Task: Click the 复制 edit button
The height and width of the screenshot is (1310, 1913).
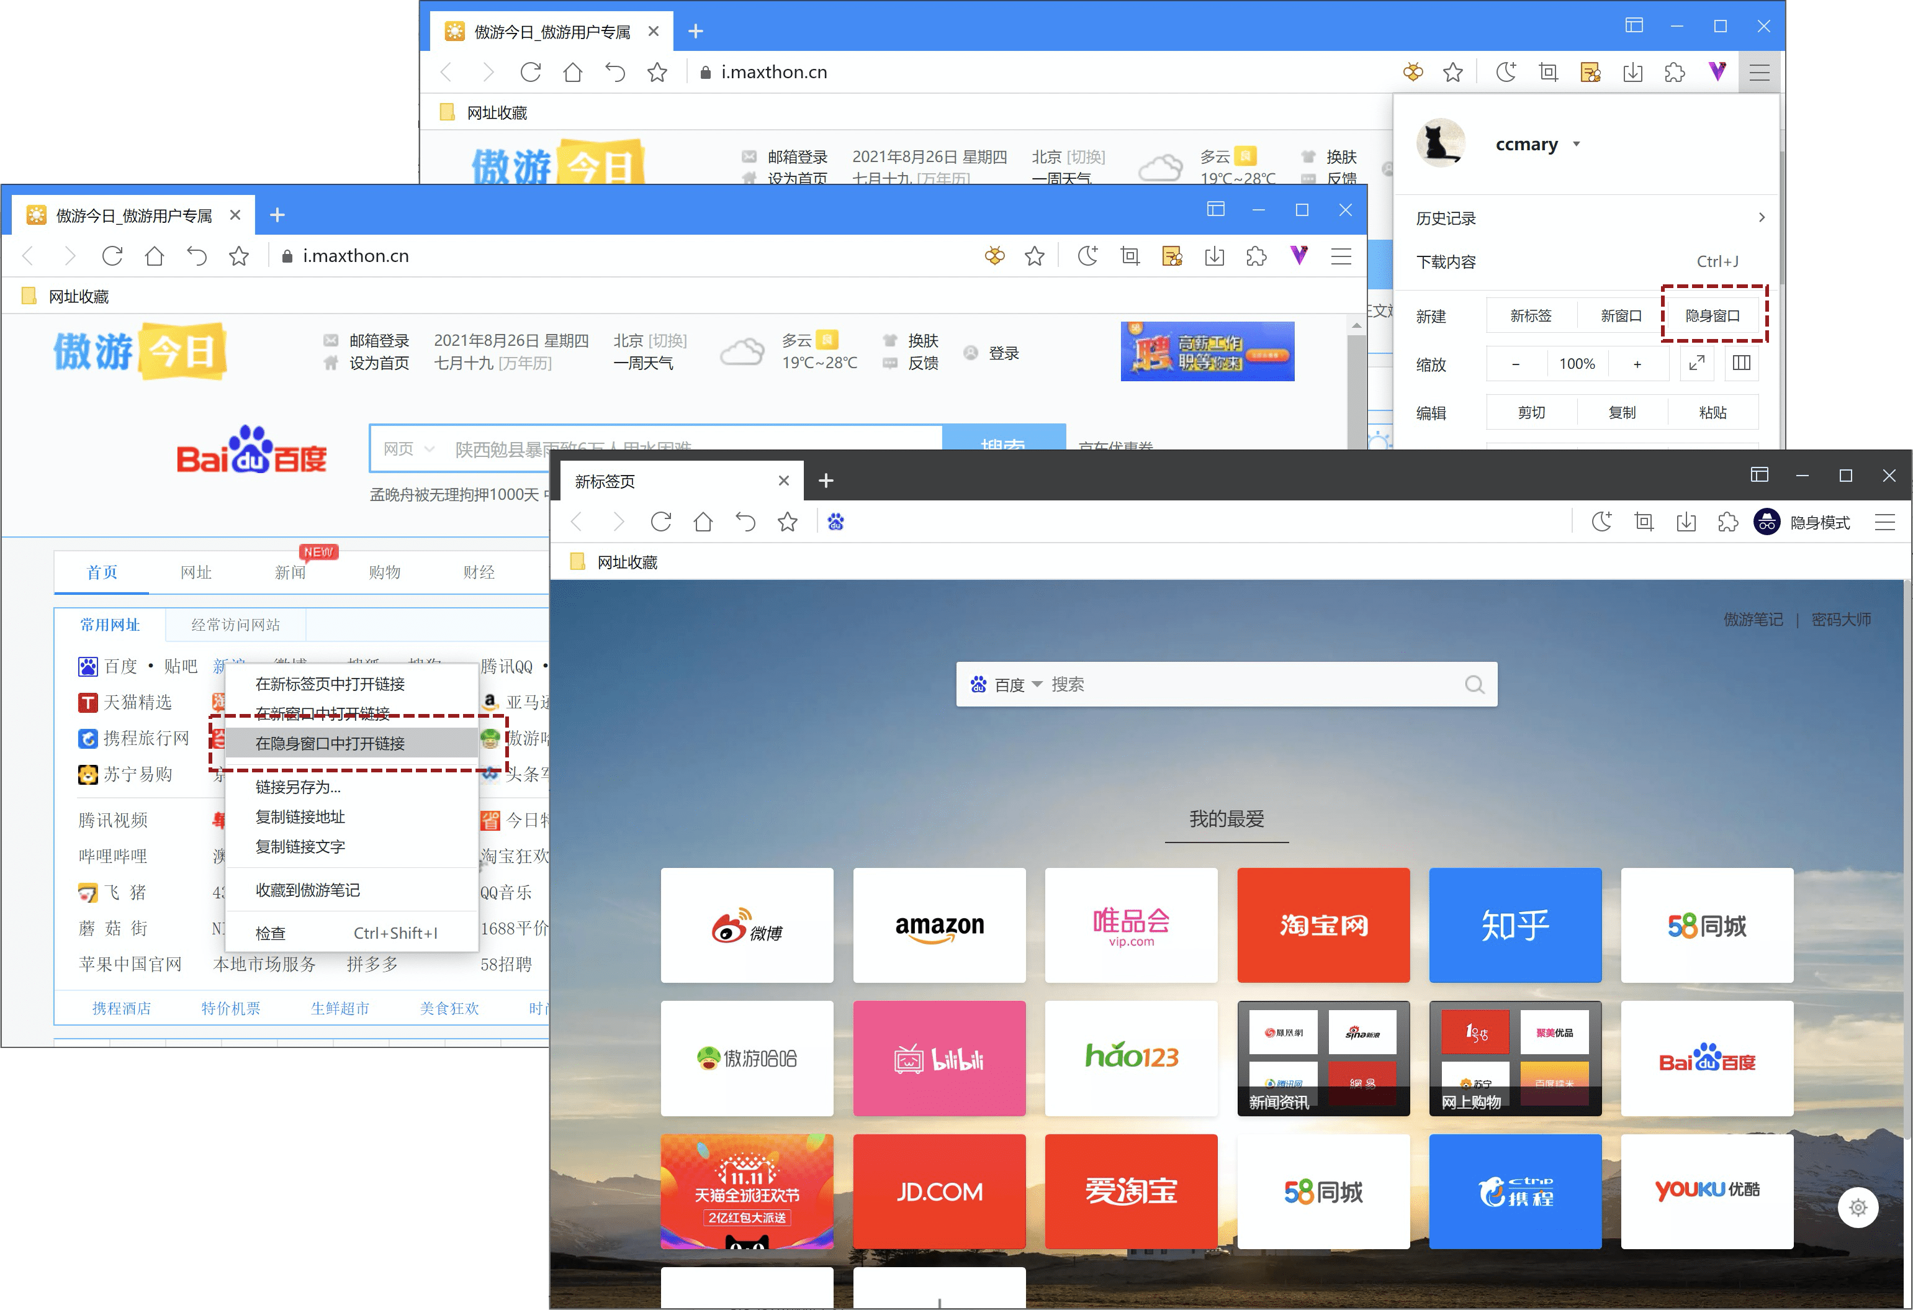Action: click(1622, 412)
